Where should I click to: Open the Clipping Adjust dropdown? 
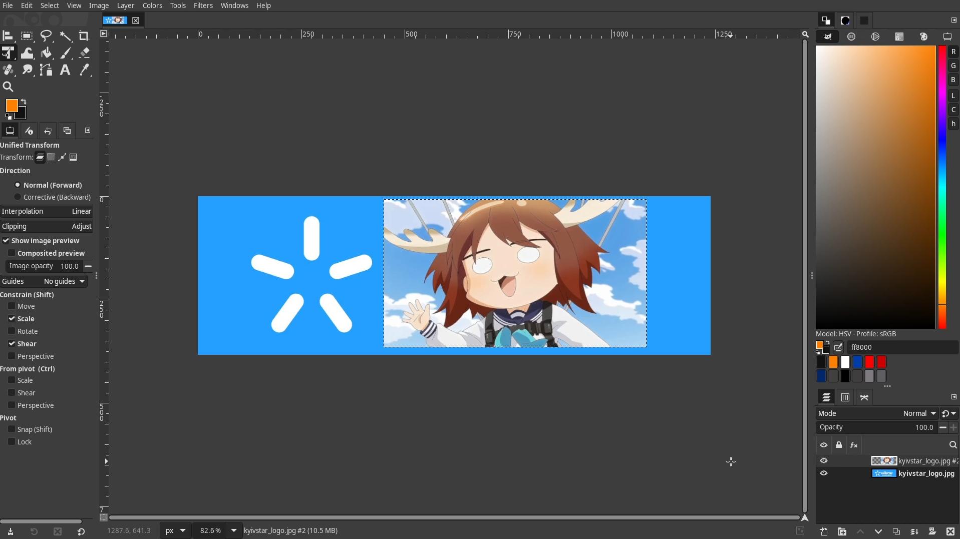[47, 226]
